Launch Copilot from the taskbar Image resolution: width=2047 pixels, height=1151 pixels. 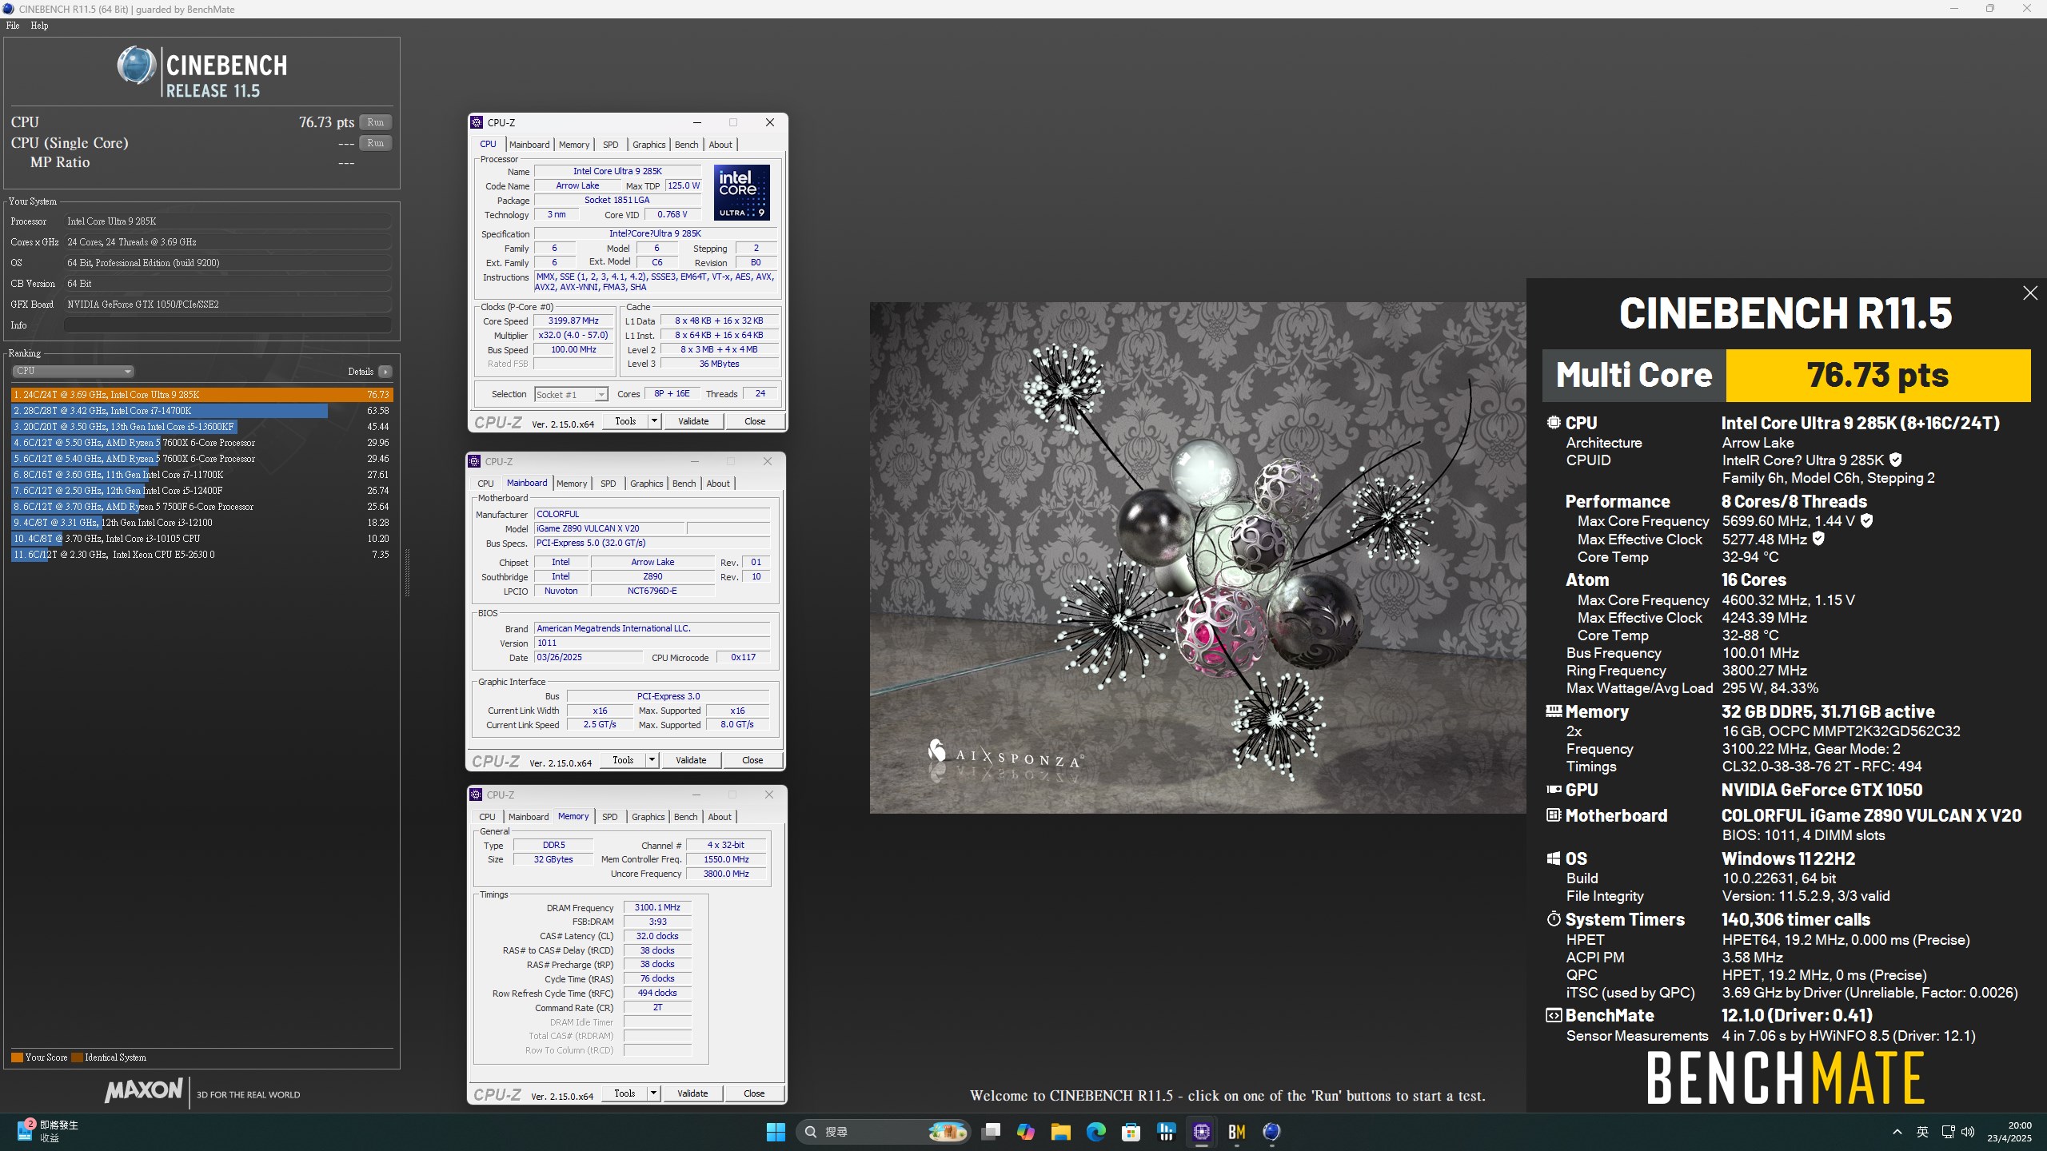(x=1026, y=1132)
